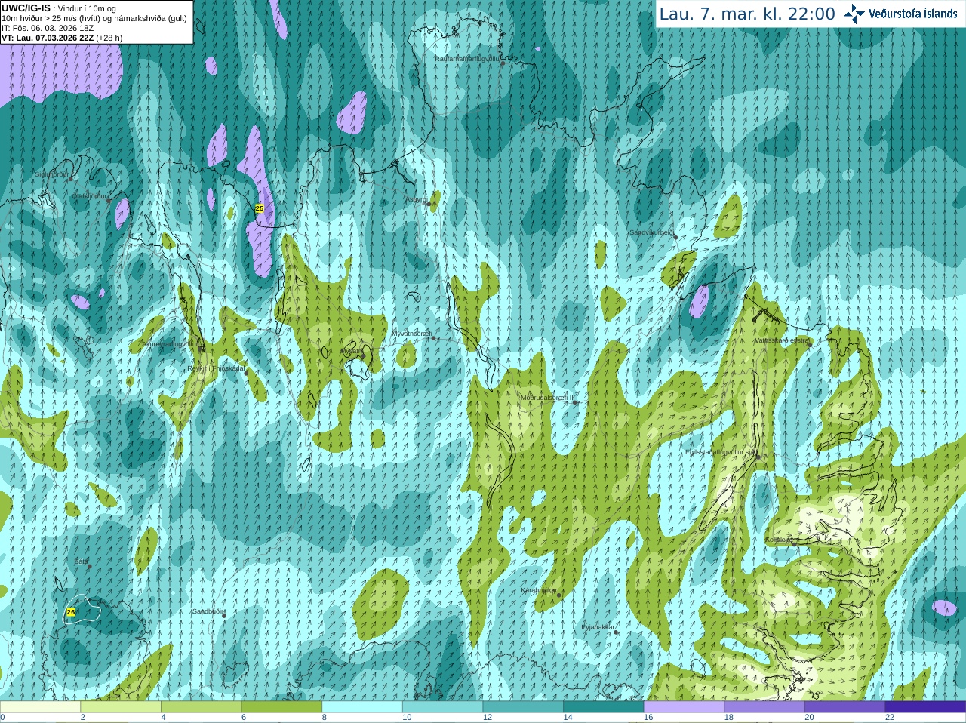Click the 20–22 m/s violet legend swatch
966x723 pixels.
point(845,707)
